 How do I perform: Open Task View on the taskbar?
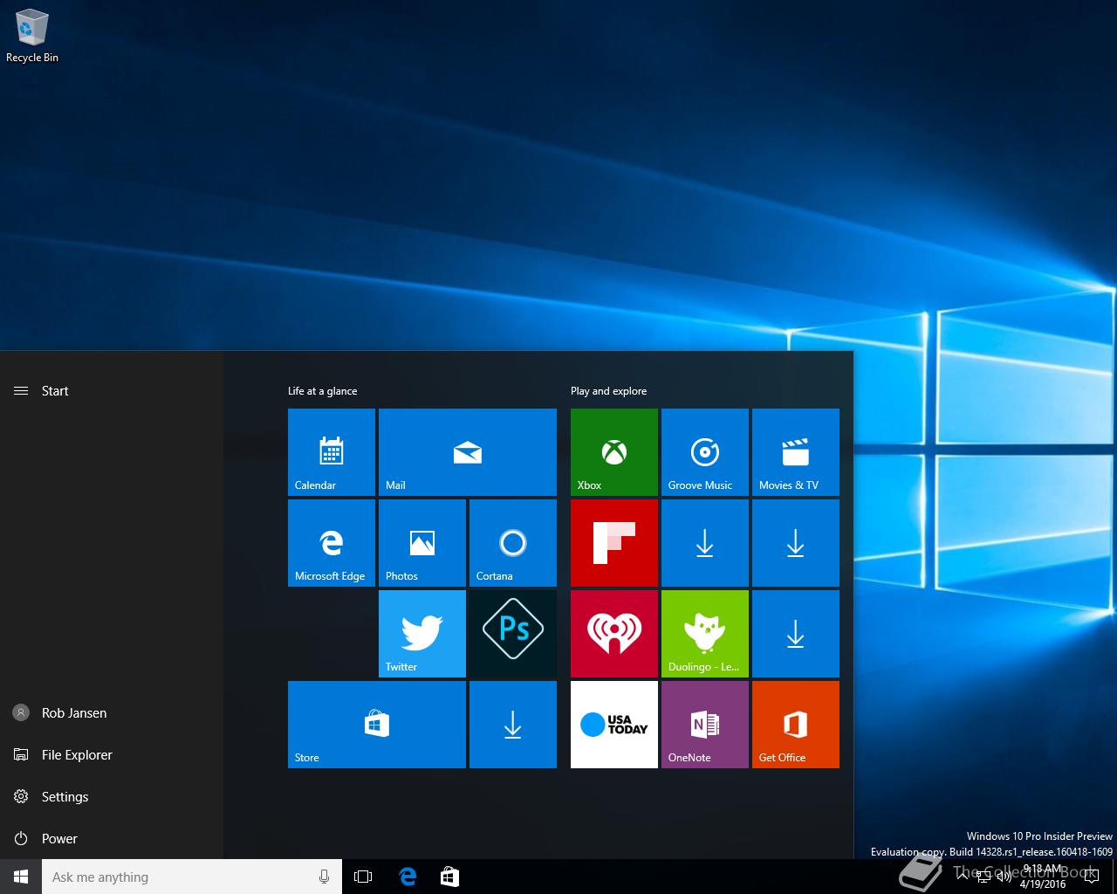(363, 877)
